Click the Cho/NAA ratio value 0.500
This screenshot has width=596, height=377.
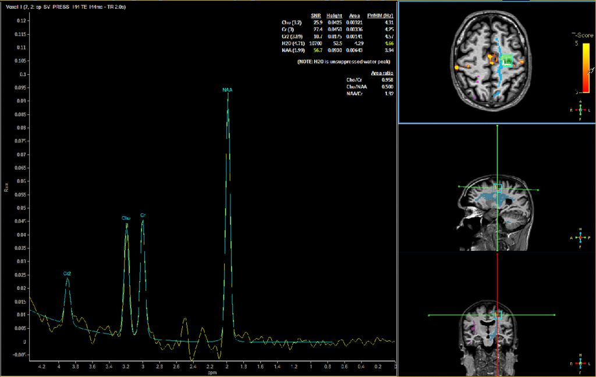point(387,87)
